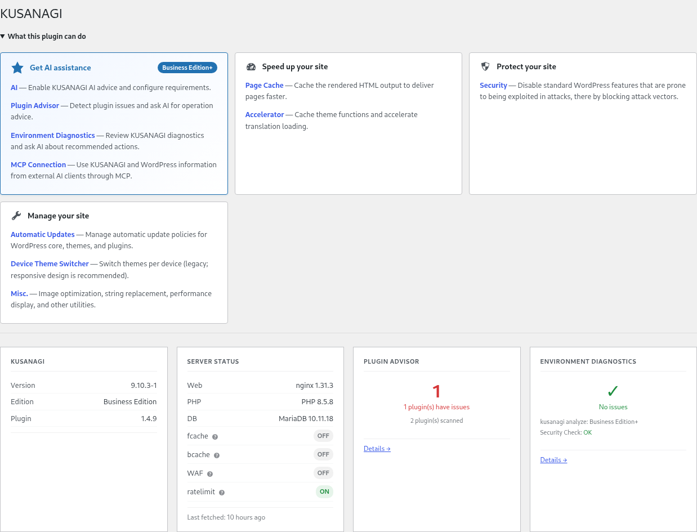Screen dimensions: 697x532
Task: Open the Automatic Updates link
Action: pyautogui.click(x=43, y=234)
